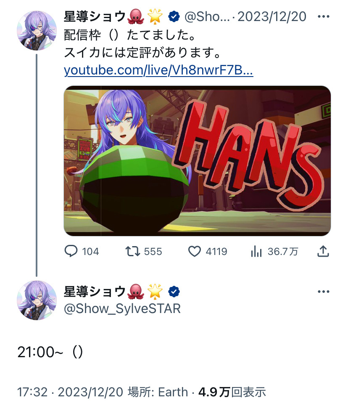Open the 4.9万回表示 view count
This screenshot has width=348, height=406.
tap(232, 392)
